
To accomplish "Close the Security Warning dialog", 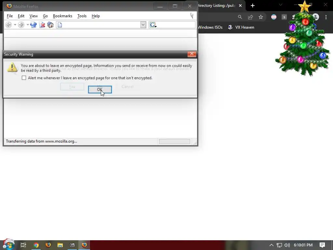I will [x=192, y=54].
